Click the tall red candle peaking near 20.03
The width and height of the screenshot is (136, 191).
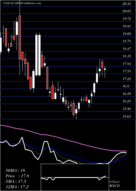(20, 37)
